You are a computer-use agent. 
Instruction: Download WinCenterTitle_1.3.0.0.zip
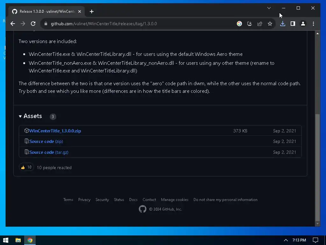coord(55,131)
